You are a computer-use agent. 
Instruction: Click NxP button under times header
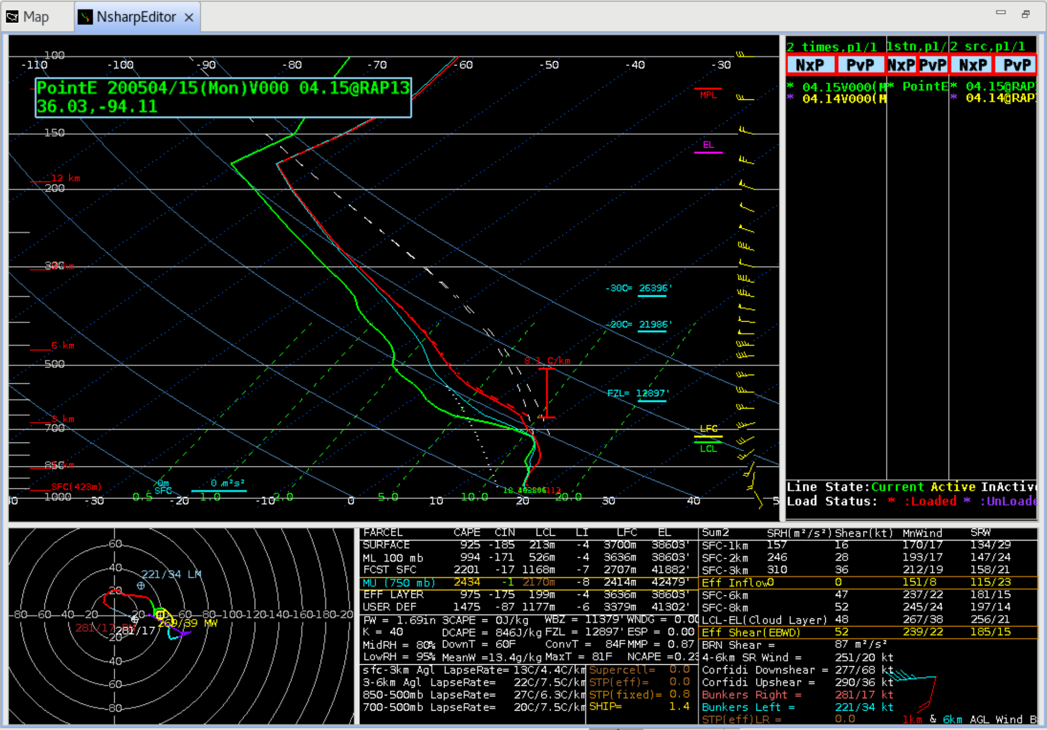[810, 65]
